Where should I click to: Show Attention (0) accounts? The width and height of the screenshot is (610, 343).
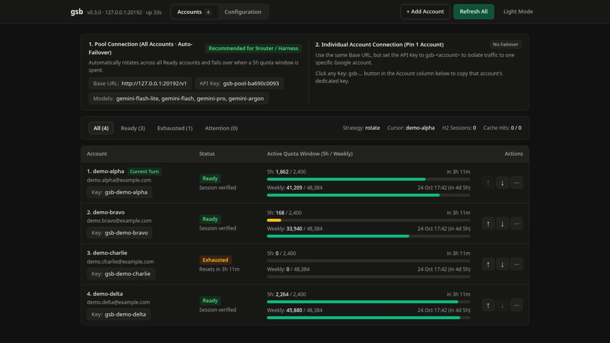(x=221, y=128)
